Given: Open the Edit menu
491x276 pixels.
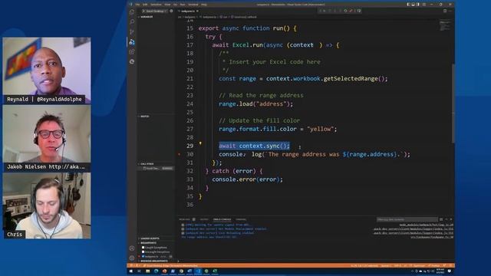Looking at the screenshot, I should pyautogui.click(x=145, y=5).
